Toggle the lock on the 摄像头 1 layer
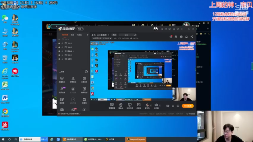This screenshot has height=142, width=253. click(62, 51)
